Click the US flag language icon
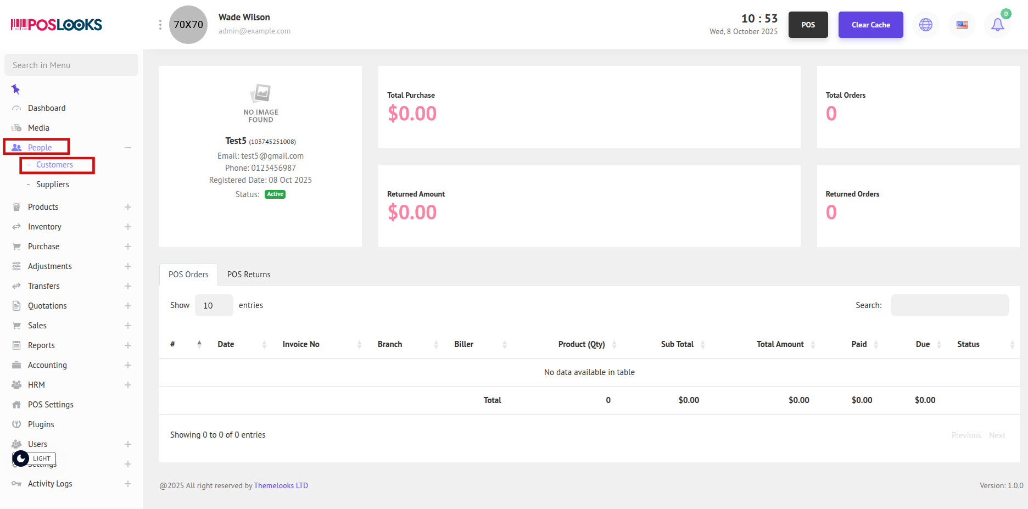1028x509 pixels. point(962,25)
